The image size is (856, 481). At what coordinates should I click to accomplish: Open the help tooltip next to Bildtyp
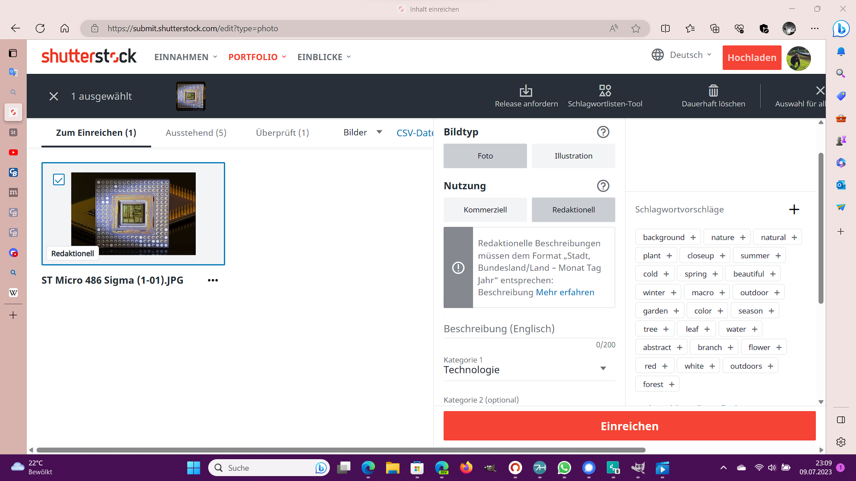pyautogui.click(x=603, y=132)
